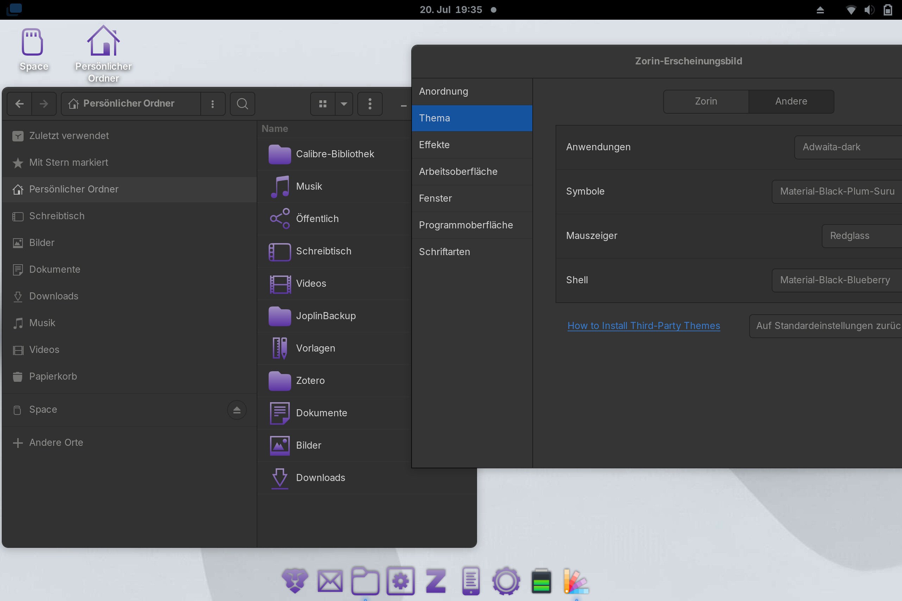This screenshot has height=601, width=902.
Task: Expand view options dropdown arrow
Action: [344, 103]
